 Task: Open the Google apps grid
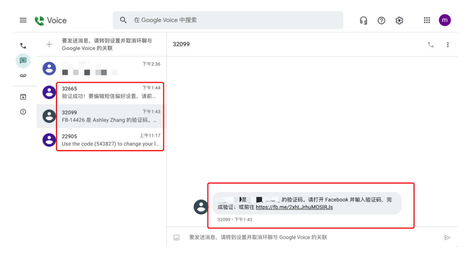point(427,20)
